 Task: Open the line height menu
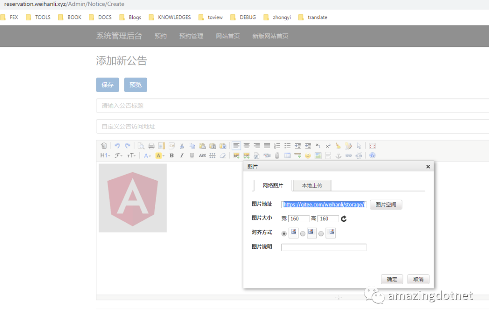tap(212, 155)
